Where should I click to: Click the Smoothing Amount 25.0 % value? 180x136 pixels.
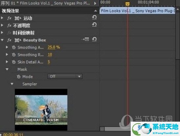54,47
